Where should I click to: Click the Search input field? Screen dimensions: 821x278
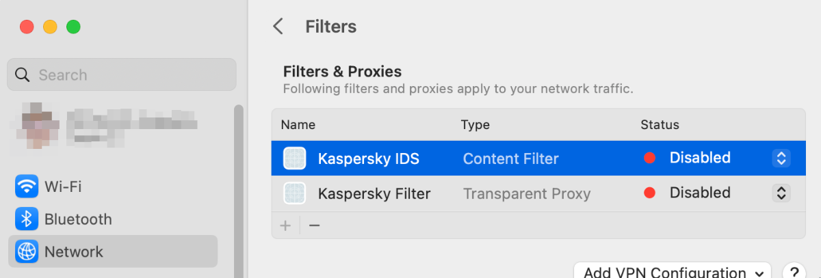pos(130,75)
